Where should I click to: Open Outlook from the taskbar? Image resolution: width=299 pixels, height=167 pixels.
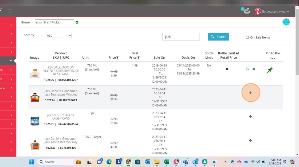pos(147,162)
